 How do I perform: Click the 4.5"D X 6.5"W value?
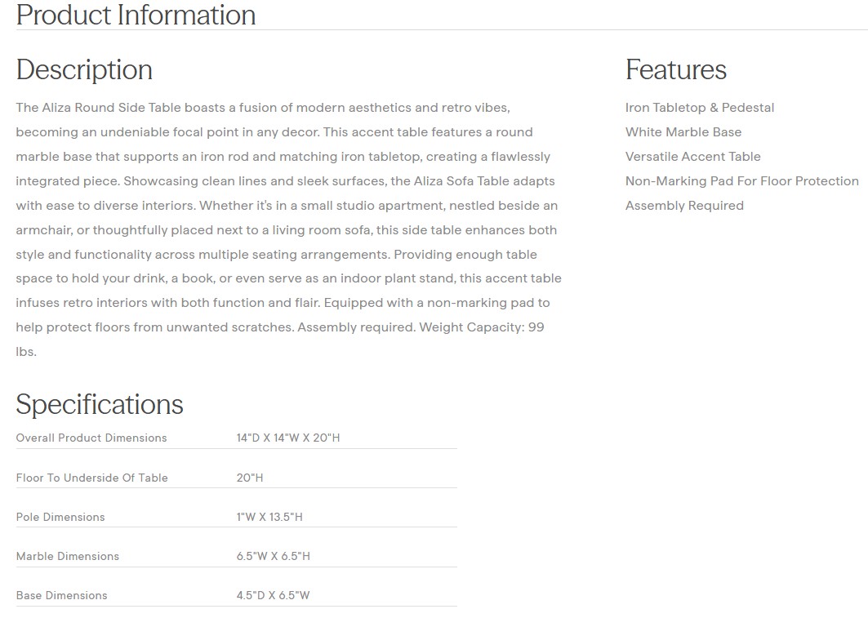click(273, 595)
